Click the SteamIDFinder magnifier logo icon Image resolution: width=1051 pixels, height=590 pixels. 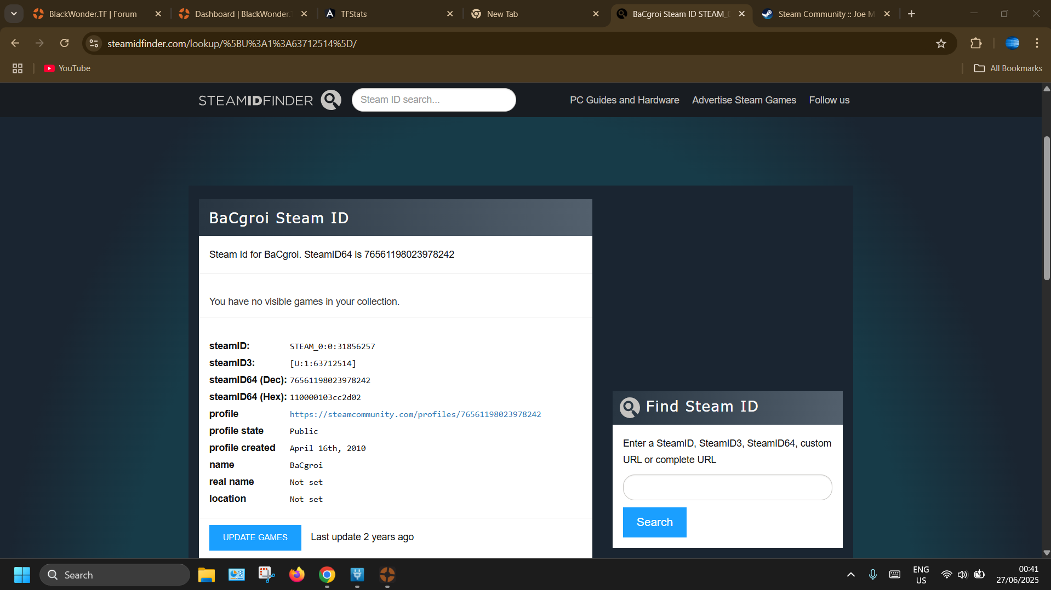(x=331, y=100)
